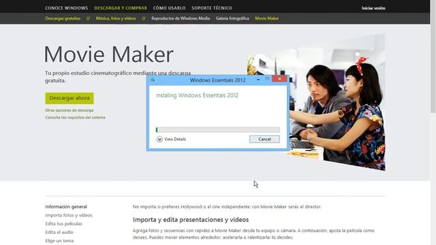This screenshot has height=245, width=436.
Task: Click the installer title bar app icon
Action: [x=153, y=80]
